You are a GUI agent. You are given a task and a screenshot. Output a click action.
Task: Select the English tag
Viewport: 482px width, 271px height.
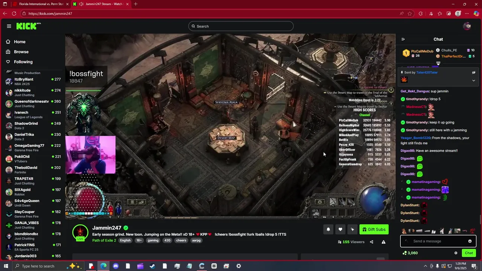(x=125, y=241)
